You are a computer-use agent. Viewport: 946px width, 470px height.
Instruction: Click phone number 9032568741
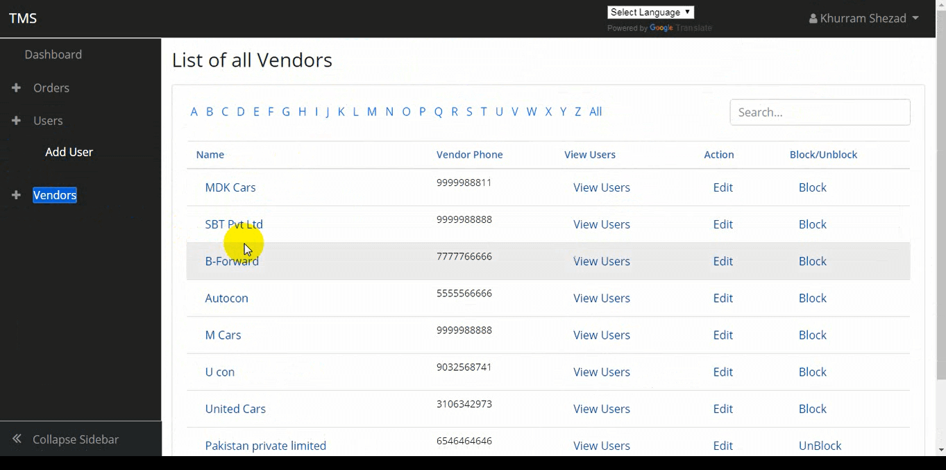[x=464, y=367]
